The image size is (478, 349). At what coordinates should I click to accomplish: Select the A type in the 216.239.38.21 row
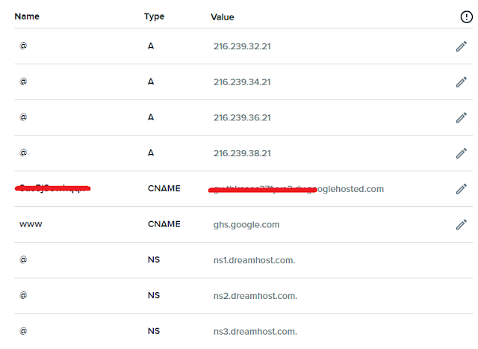point(151,153)
